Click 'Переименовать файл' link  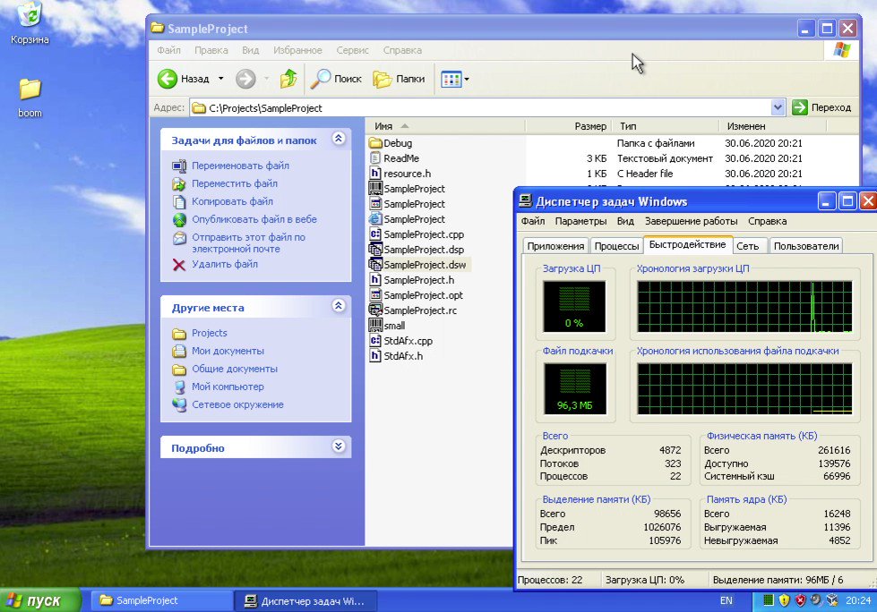click(240, 166)
